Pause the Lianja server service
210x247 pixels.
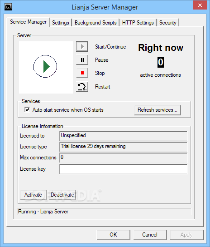click(x=82, y=59)
